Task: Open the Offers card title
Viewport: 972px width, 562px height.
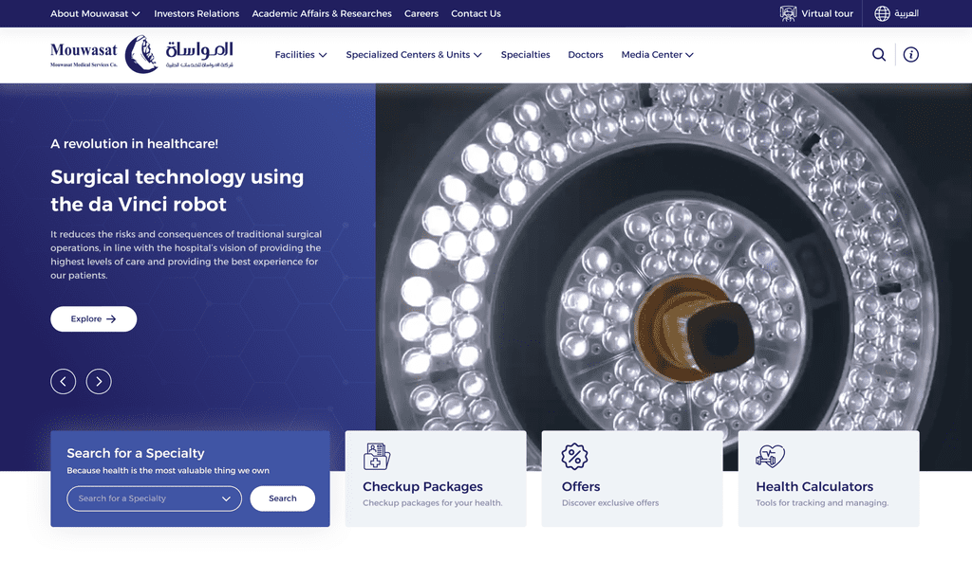Action: (581, 486)
